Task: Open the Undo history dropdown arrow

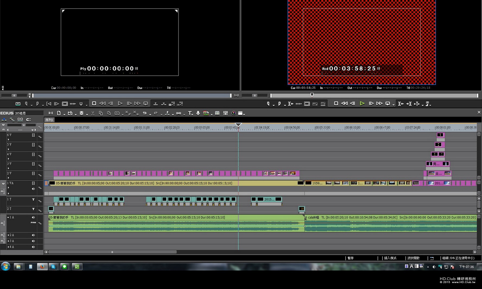Action: point(150,114)
